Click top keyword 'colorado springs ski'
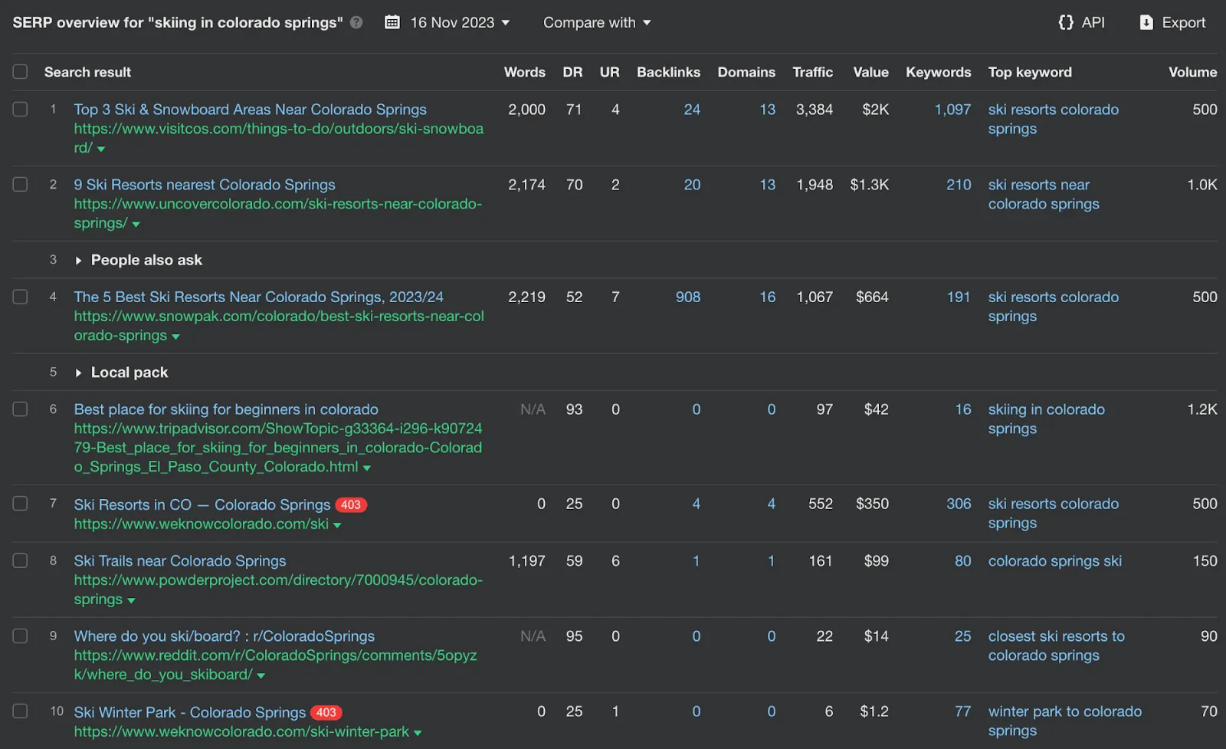This screenshot has height=749, width=1226. (x=1054, y=561)
